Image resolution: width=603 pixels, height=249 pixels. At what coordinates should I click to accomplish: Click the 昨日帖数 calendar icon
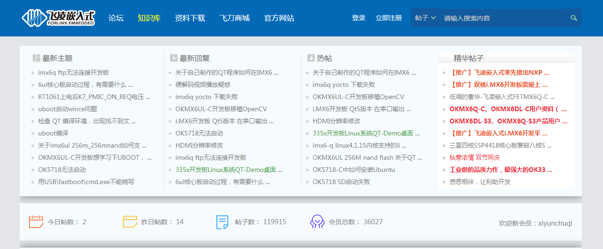130,221
